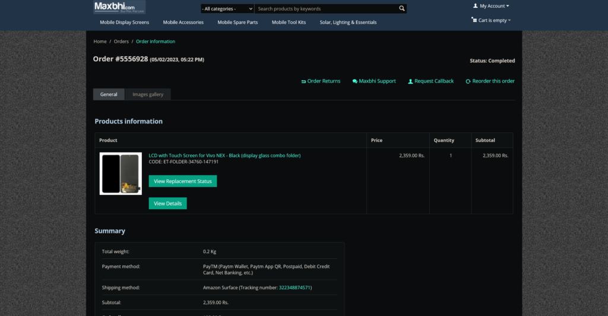Viewport: 608px width, 316px height.
Task: Click the Products information heading
Action: click(128, 121)
